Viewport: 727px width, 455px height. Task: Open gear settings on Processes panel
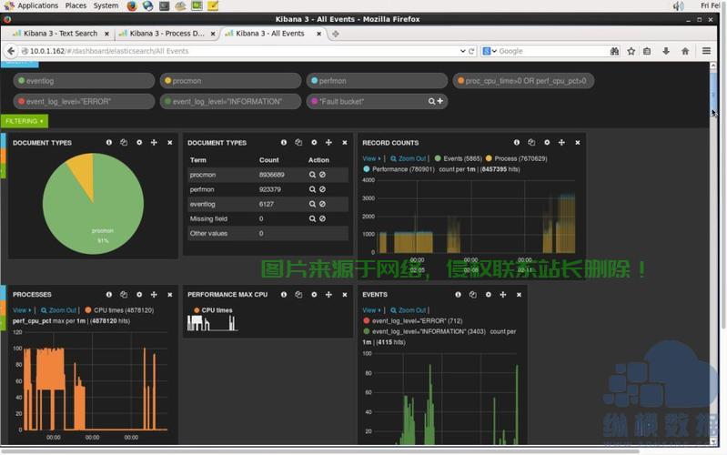(139, 295)
